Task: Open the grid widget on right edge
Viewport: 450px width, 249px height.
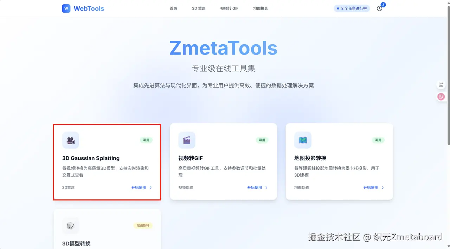Action: (x=441, y=85)
